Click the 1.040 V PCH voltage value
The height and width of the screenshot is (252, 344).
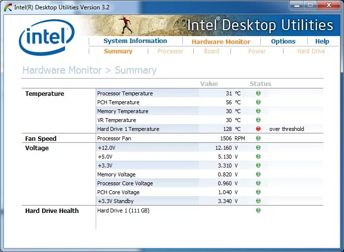click(228, 192)
